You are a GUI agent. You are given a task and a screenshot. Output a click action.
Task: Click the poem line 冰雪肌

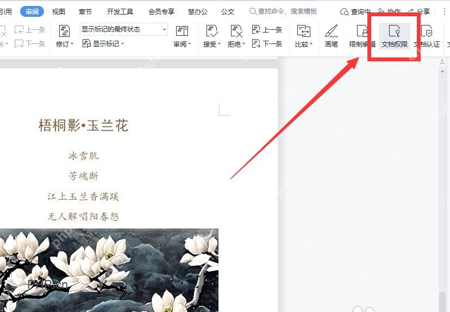(84, 156)
